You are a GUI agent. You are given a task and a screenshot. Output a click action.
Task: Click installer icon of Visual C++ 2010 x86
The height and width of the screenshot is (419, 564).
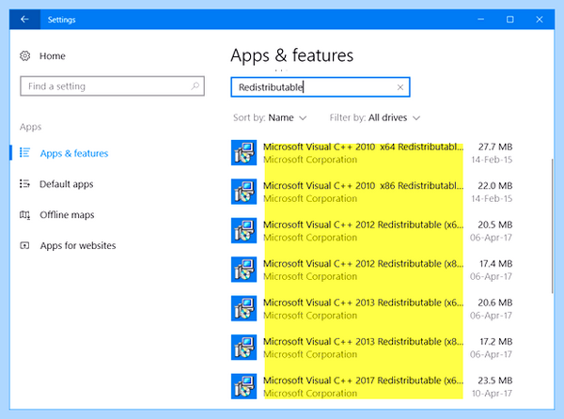pyautogui.click(x=243, y=192)
